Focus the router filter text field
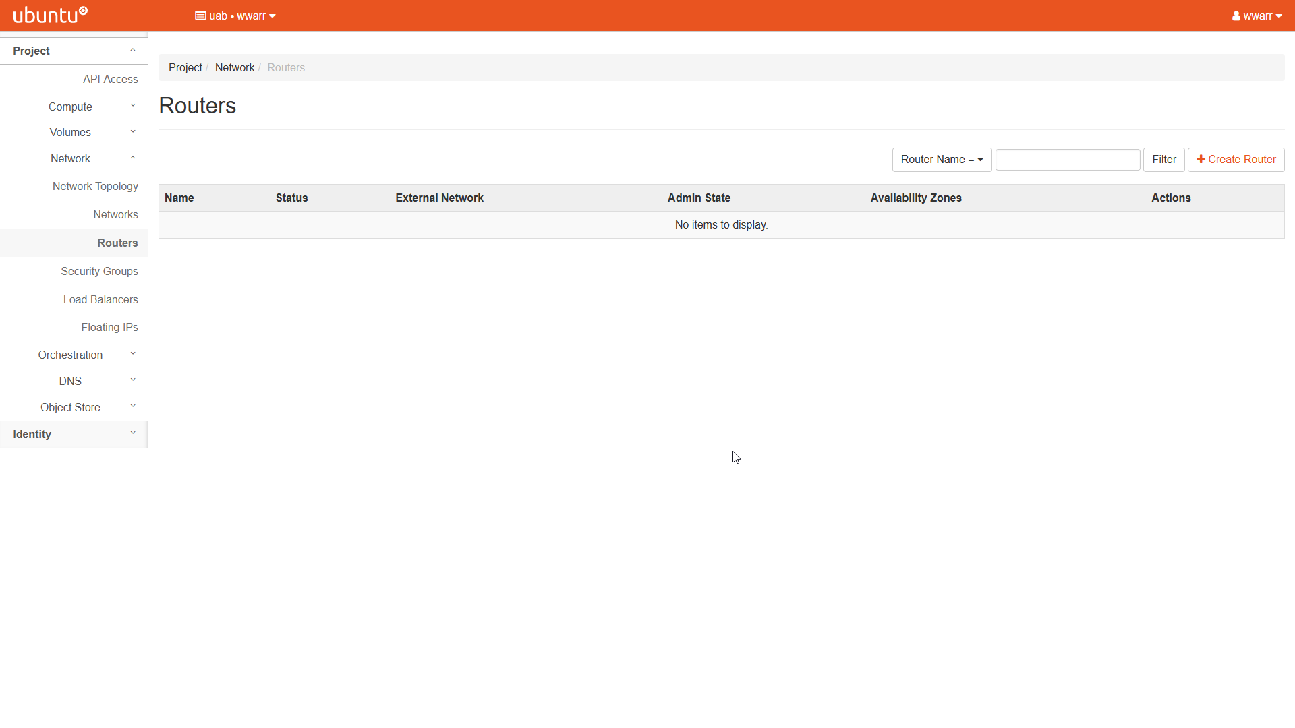 pos(1068,160)
